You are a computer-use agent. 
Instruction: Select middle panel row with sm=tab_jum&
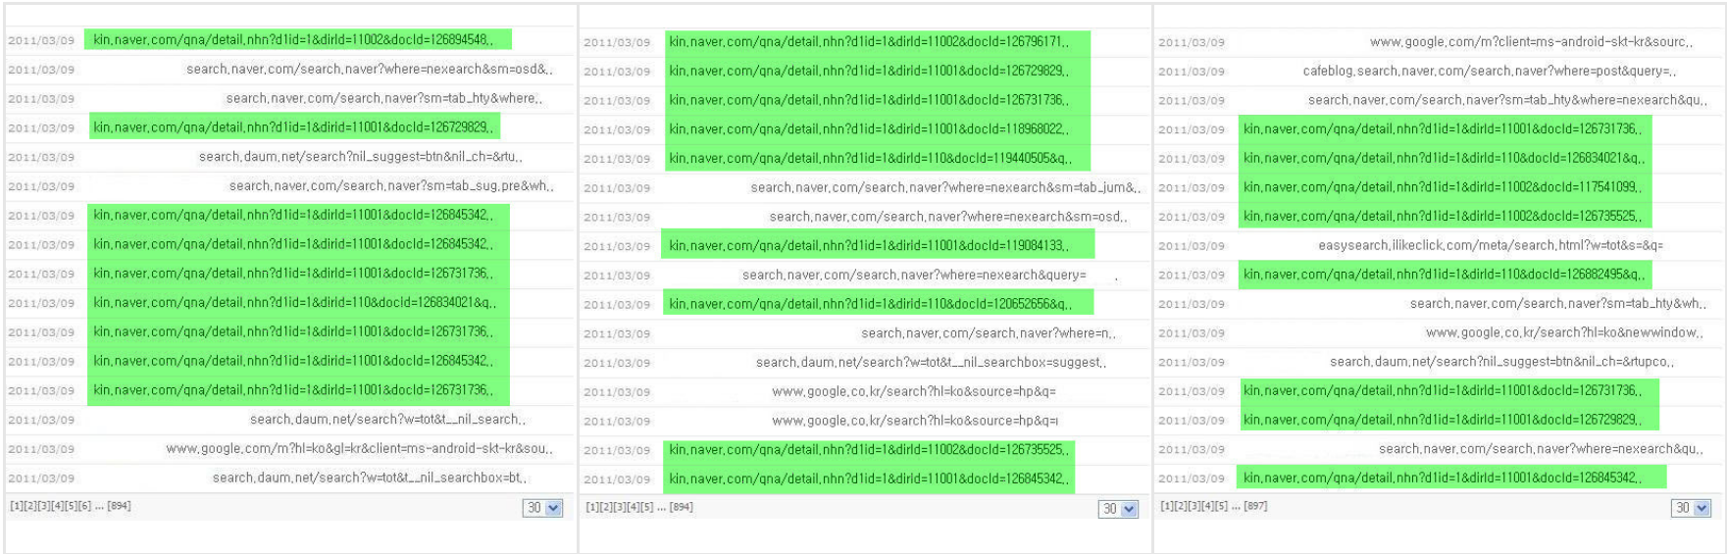coord(945,187)
